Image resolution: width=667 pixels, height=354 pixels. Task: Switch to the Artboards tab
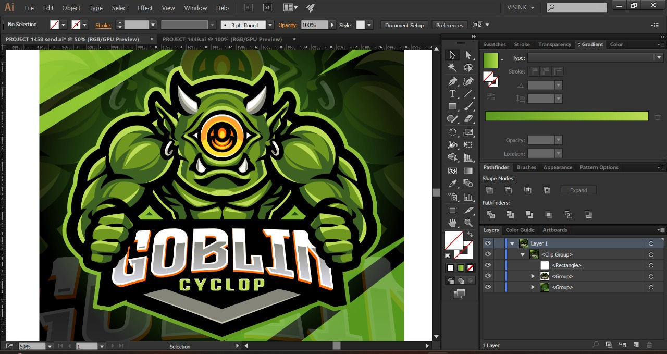[x=554, y=230]
